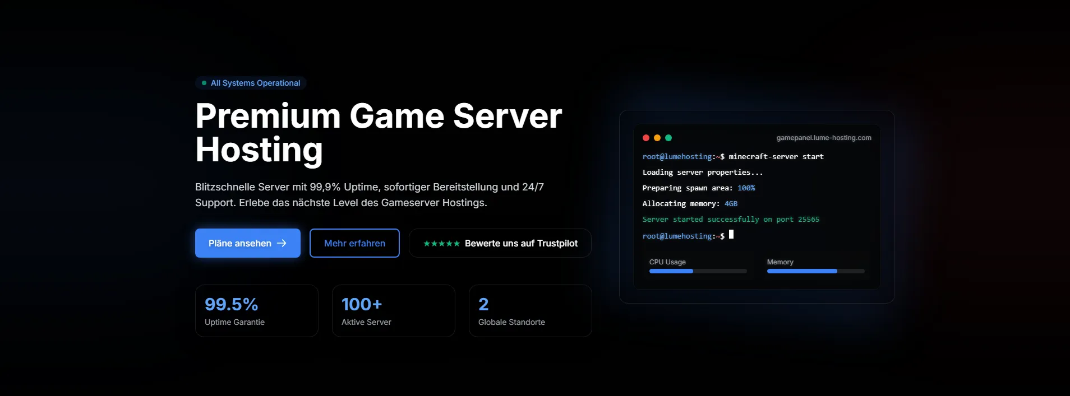Click the Memory usage progress bar

pyautogui.click(x=815, y=271)
